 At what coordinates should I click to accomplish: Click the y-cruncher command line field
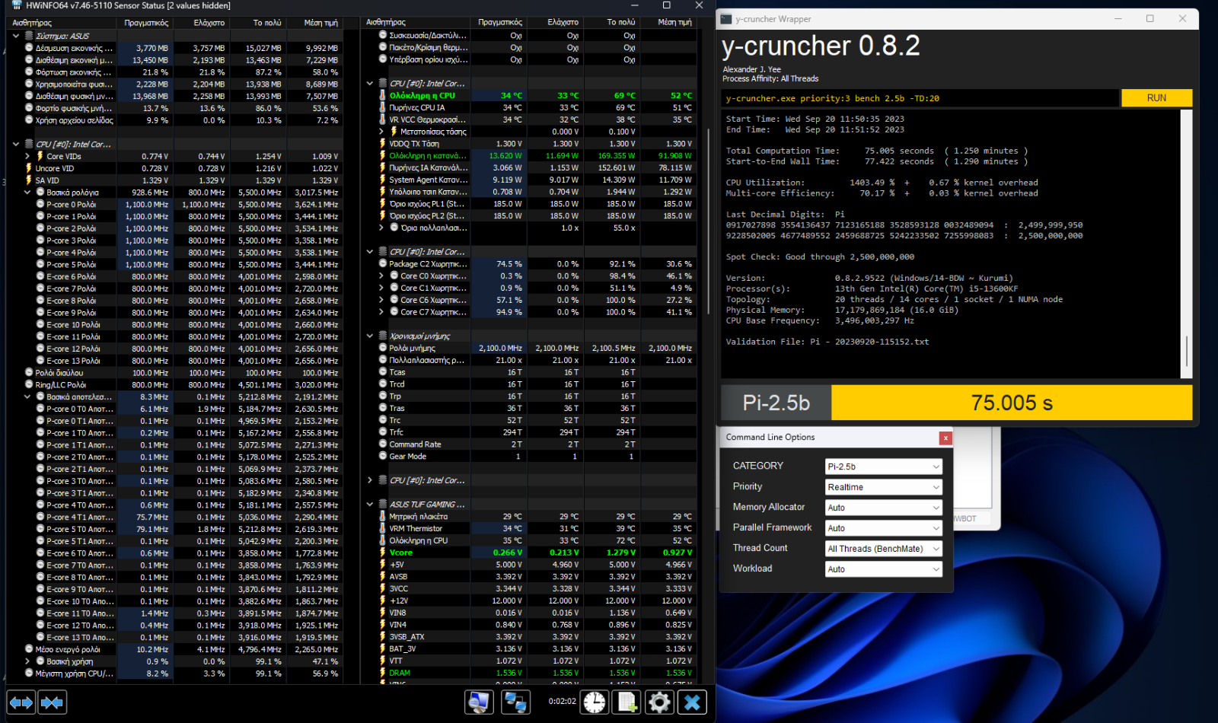(x=921, y=98)
